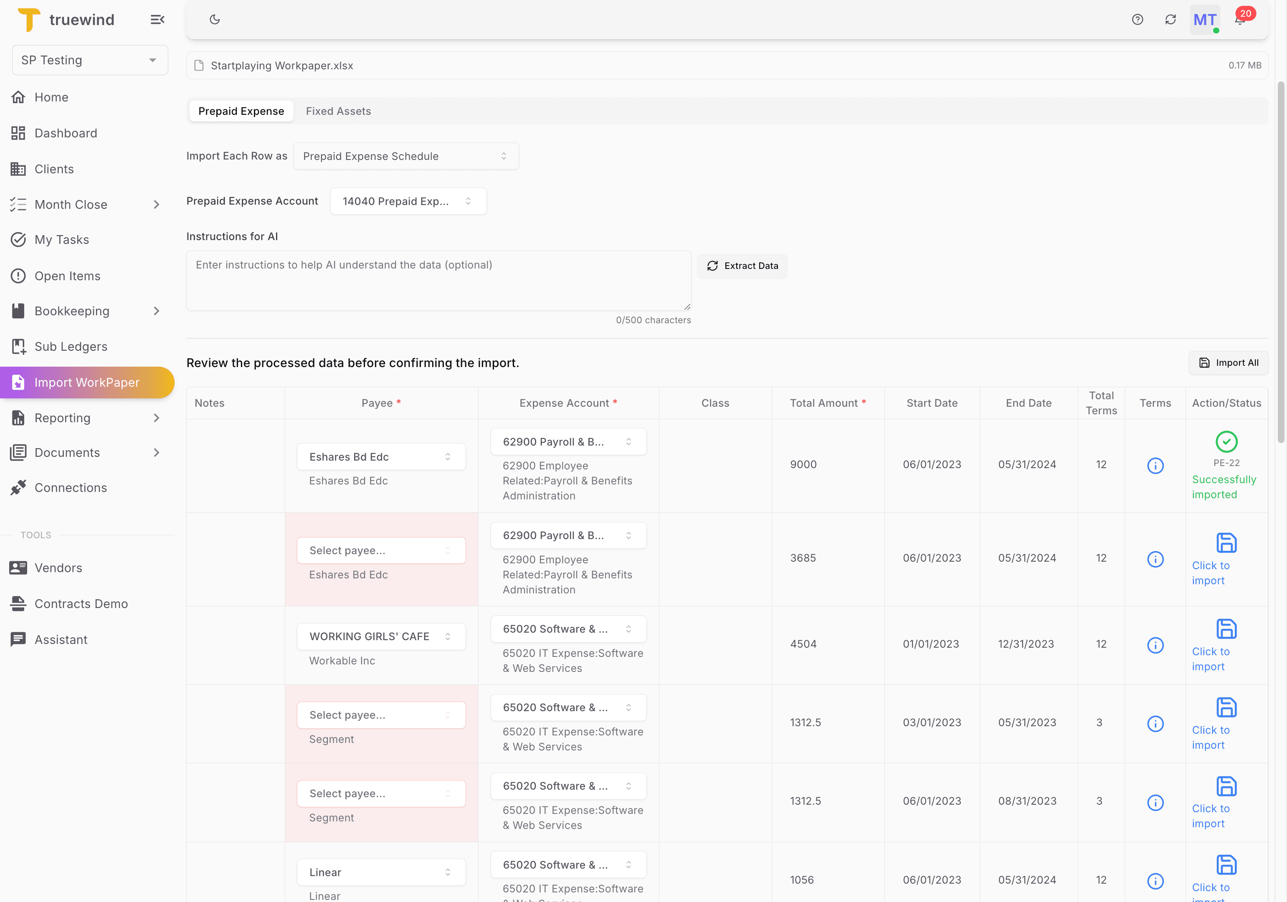The image size is (1287, 902).
Task: Open the Import Each Row as dropdown
Action: click(406, 156)
